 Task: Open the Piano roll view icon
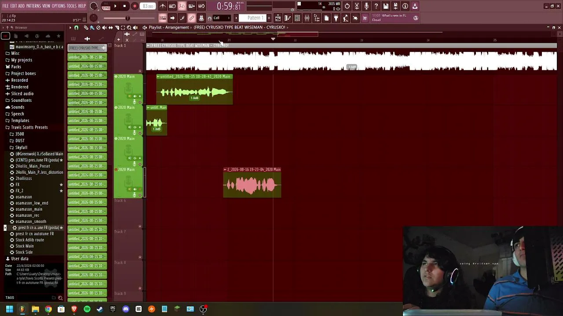pyautogui.click(x=288, y=18)
